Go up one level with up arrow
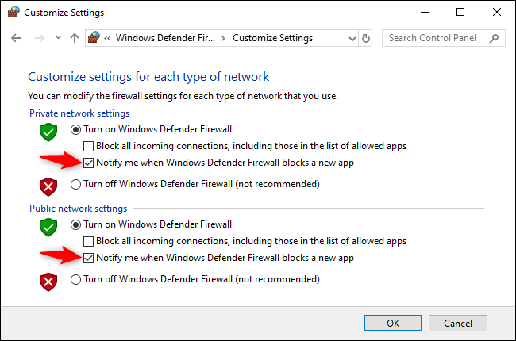The image size is (516, 341). [74, 38]
